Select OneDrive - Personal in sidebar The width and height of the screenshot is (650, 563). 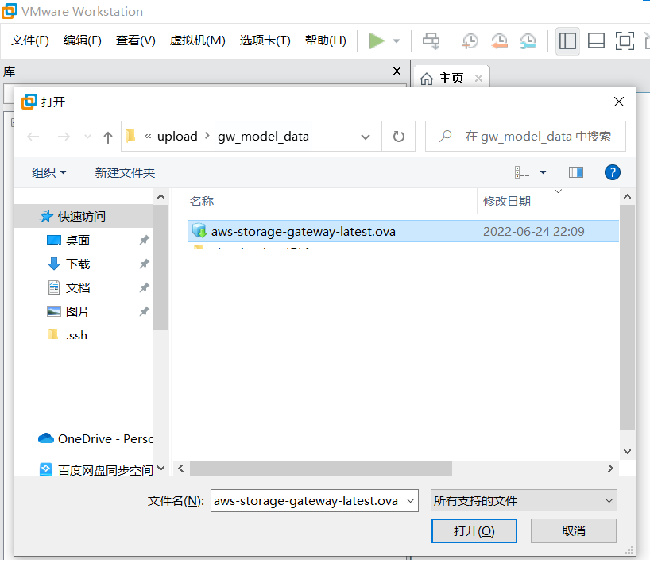pyautogui.click(x=95, y=438)
